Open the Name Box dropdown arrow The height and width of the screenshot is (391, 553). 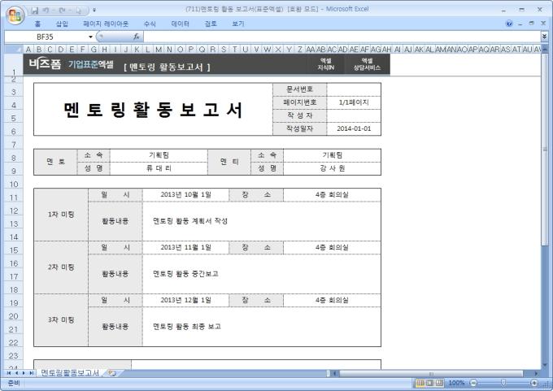click(90, 37)
